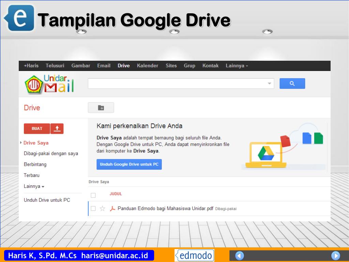Open Sites in the top bar
The width and height of the screenshot is (349, 262).
[x=171, y=66]
